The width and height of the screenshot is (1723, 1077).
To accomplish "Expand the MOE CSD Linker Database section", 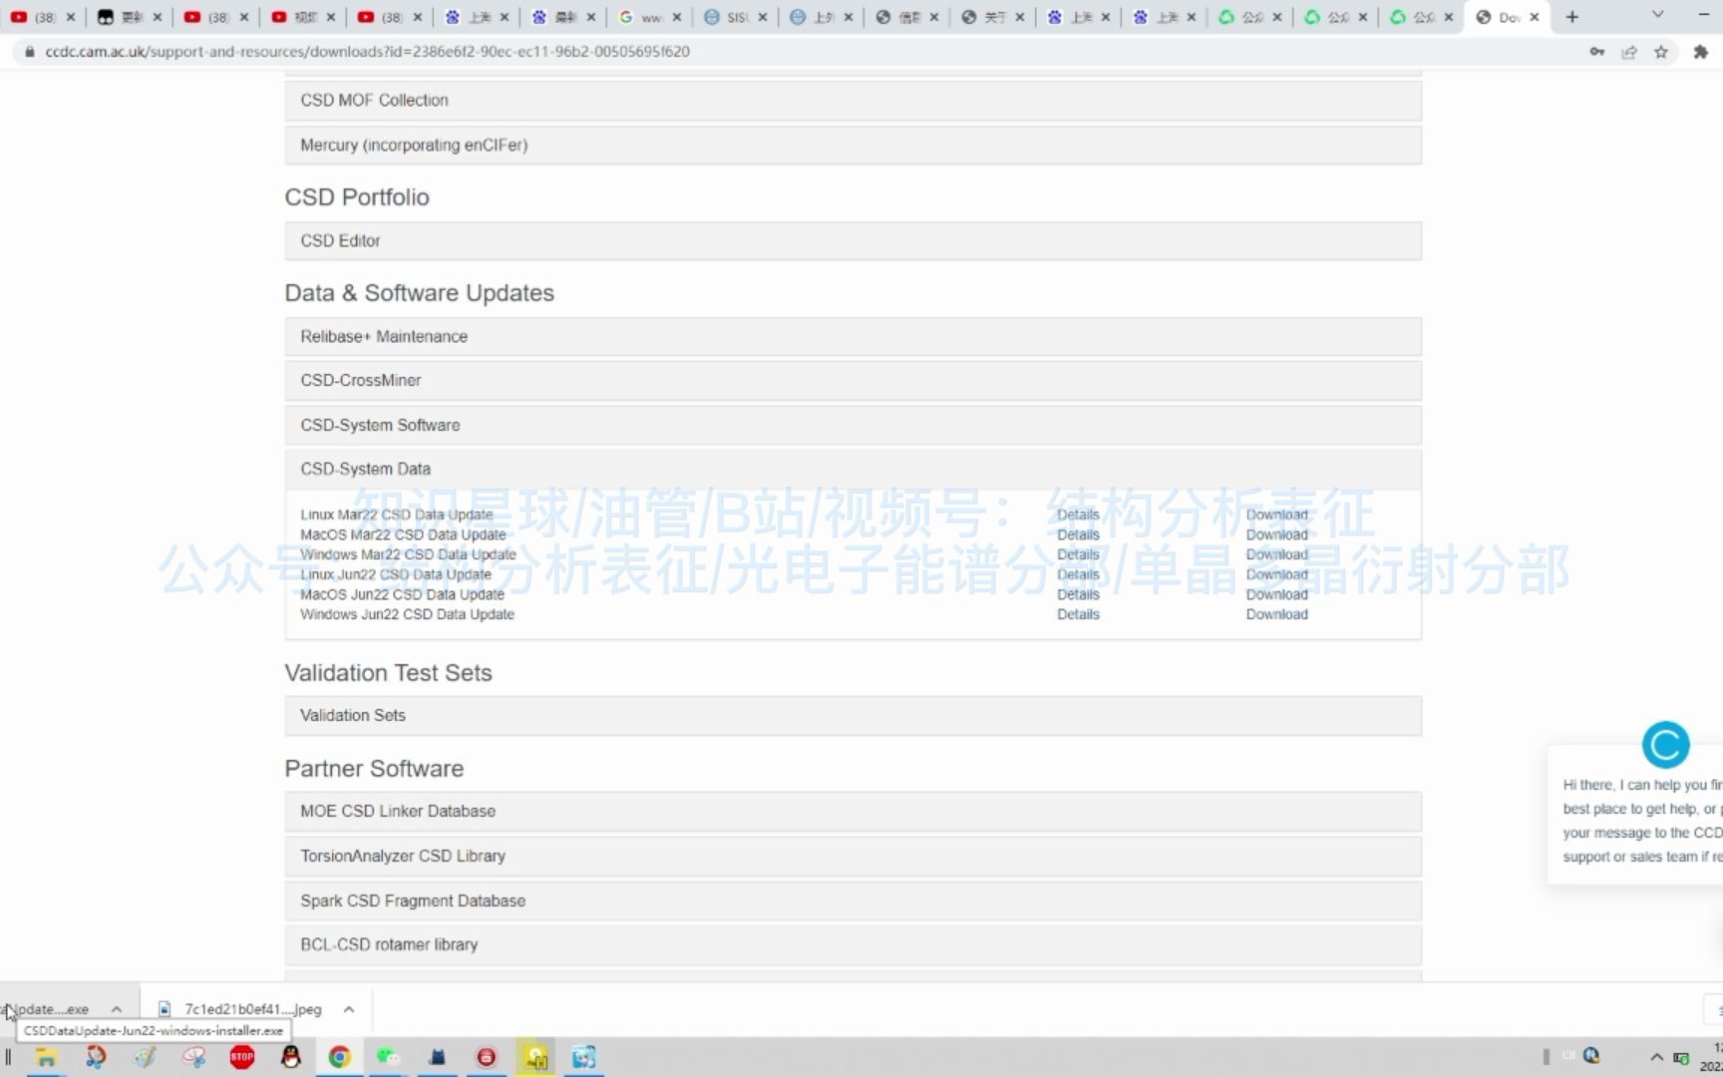I will (853, 812).
